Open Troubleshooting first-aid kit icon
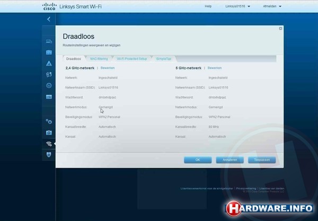The width and height of the screenshot is (318, 221). point(49,133)
